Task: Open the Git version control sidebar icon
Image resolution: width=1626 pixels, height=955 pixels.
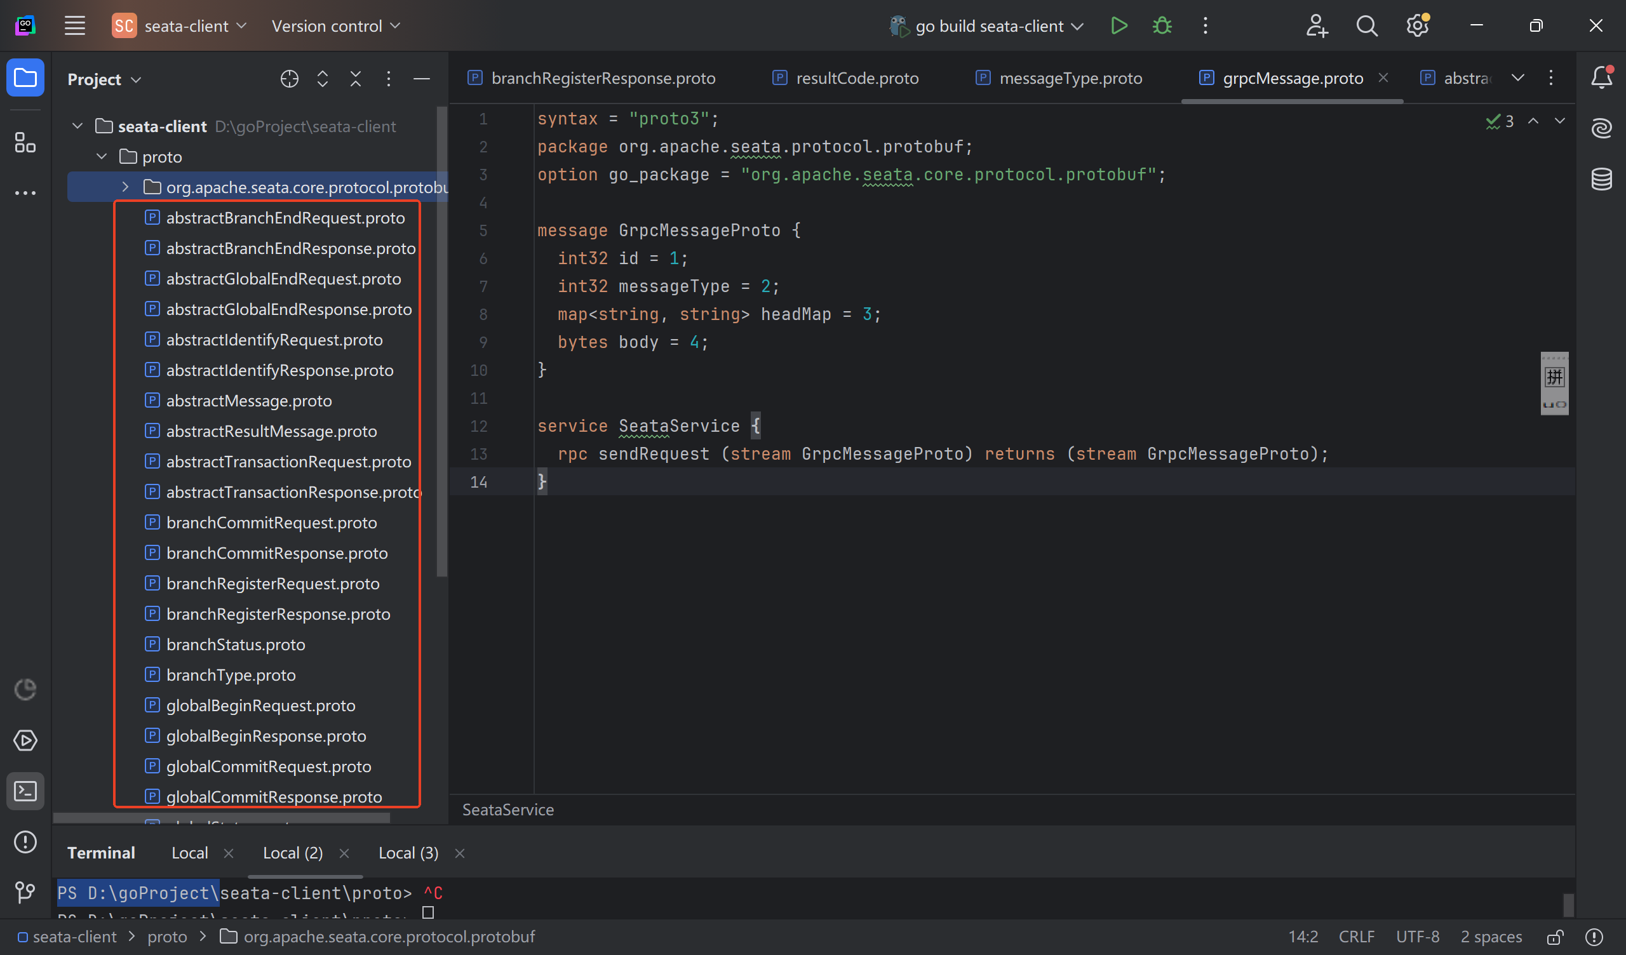Action: pos(25,892)
